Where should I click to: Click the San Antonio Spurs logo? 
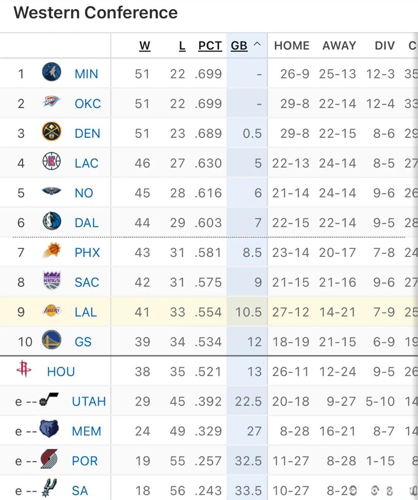click(x=49, y=488)
